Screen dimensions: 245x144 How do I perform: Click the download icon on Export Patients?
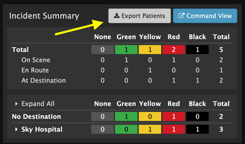pos(117,15)
